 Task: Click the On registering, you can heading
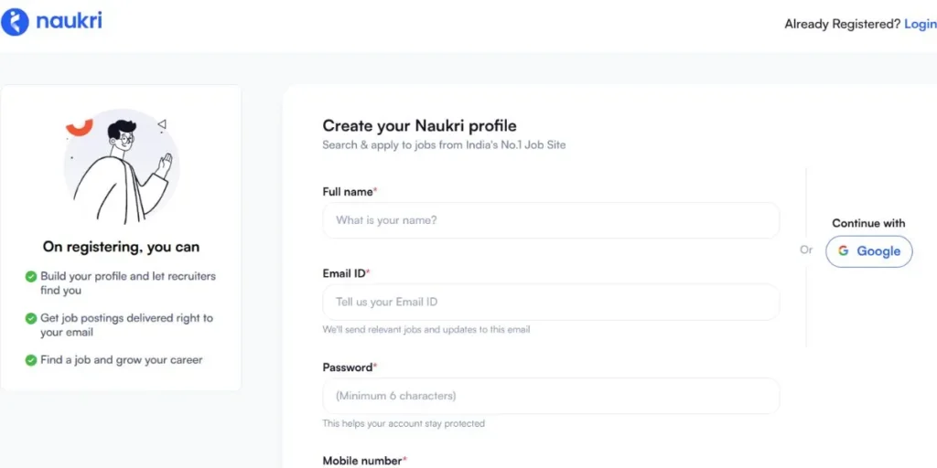tap(121, 247)
